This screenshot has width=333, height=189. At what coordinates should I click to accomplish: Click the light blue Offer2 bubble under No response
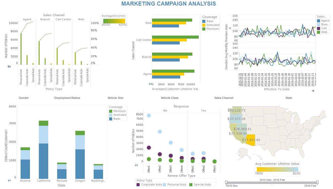[x=160, y=132]
